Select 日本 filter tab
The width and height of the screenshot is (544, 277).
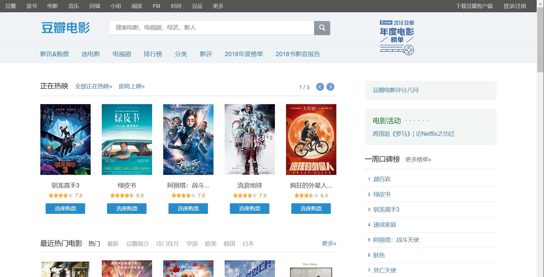(248, 244)
